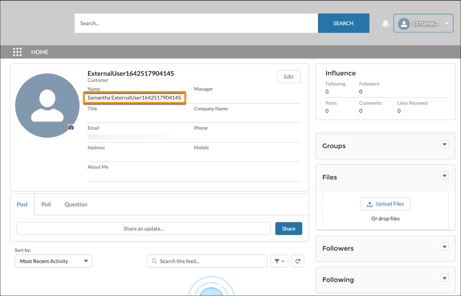Click the About Me field label
461x296 pixels.
pyautogui.click(x=98, y=167)
